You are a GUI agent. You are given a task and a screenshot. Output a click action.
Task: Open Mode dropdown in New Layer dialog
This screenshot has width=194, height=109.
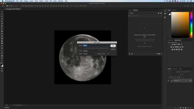pos(89,54)
